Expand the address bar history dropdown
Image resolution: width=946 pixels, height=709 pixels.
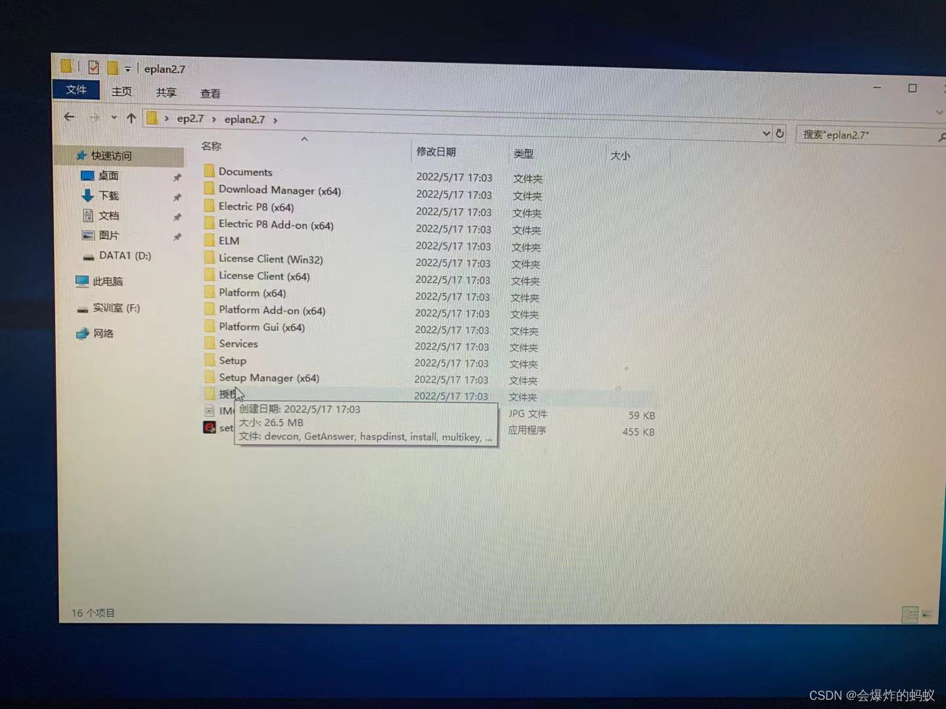click(x=765, y=133)
